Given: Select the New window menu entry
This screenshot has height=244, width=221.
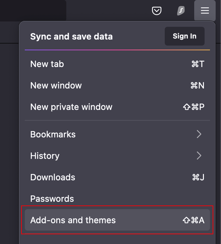Looking at the screenshot, I should (56, 85).
